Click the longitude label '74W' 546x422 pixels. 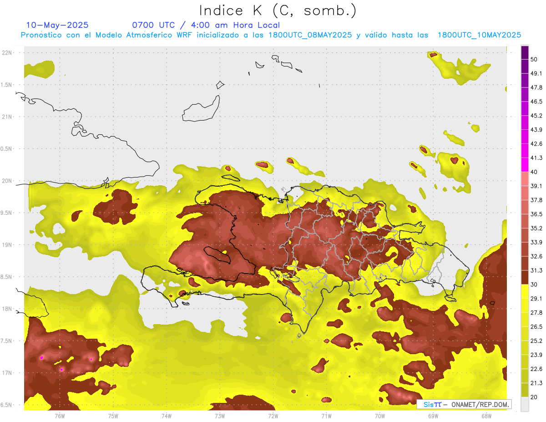(167, 416)
